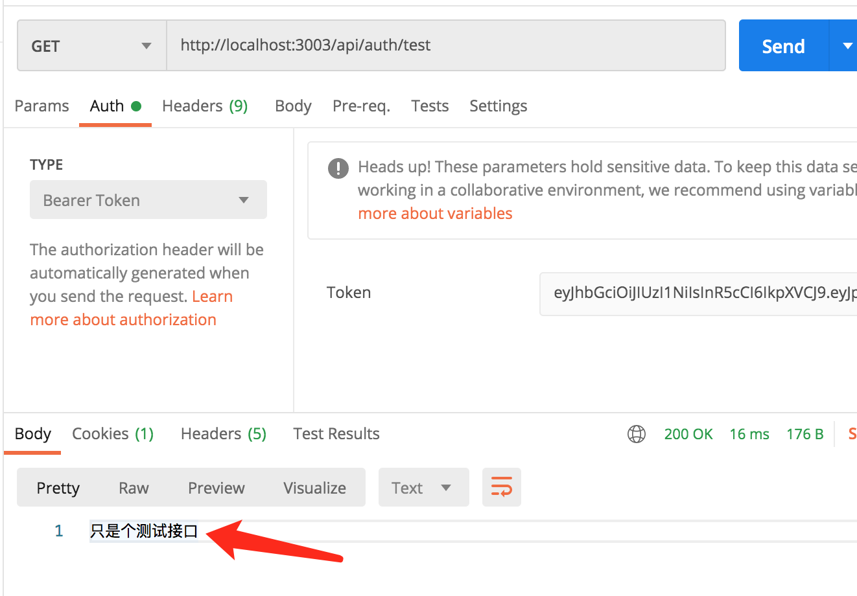Open the GET method dropdown

[92, 45]
